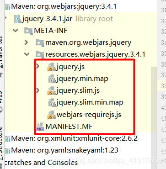Select resources.webjars.jquery.3.4.1 package row
This screenshot has width=166, height=169.
(x=96, y=54)
